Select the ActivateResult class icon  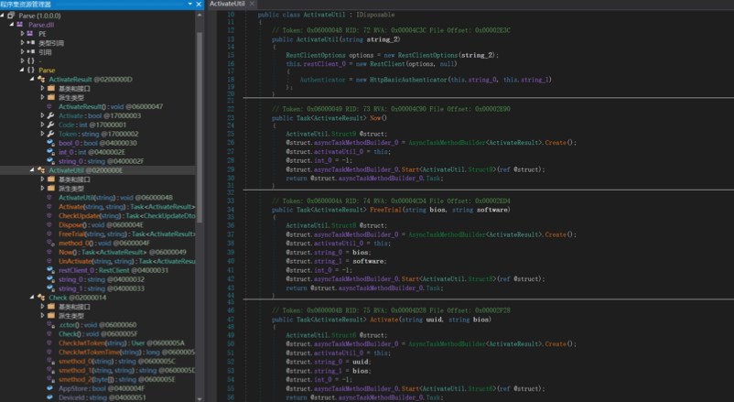point(41,79)
